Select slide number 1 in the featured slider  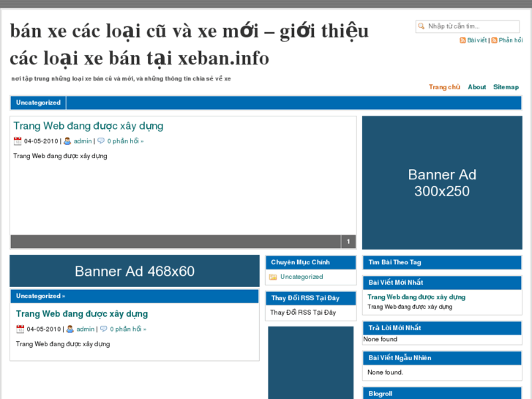(348, 242)
